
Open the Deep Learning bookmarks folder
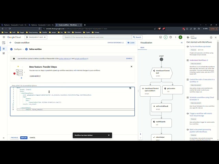tap(32, 32)
